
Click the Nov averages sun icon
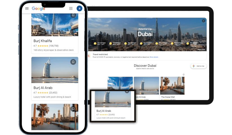pos(172,43)
